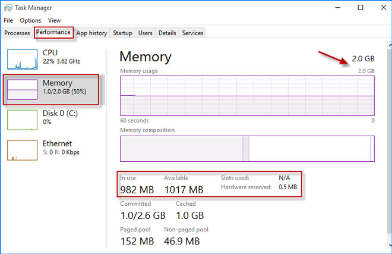Switch to the Users tab
The width and height of the screenshot is (392, 254).
pyautogui.click(x=146, y=33)
